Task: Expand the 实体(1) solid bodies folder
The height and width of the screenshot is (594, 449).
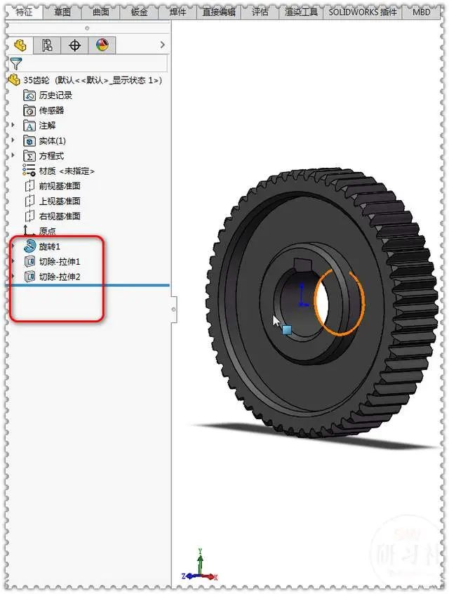Action: coord(13,140)
